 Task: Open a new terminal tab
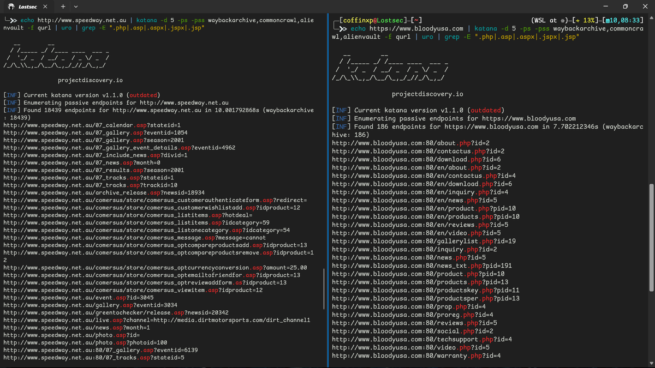pos(63,7)
